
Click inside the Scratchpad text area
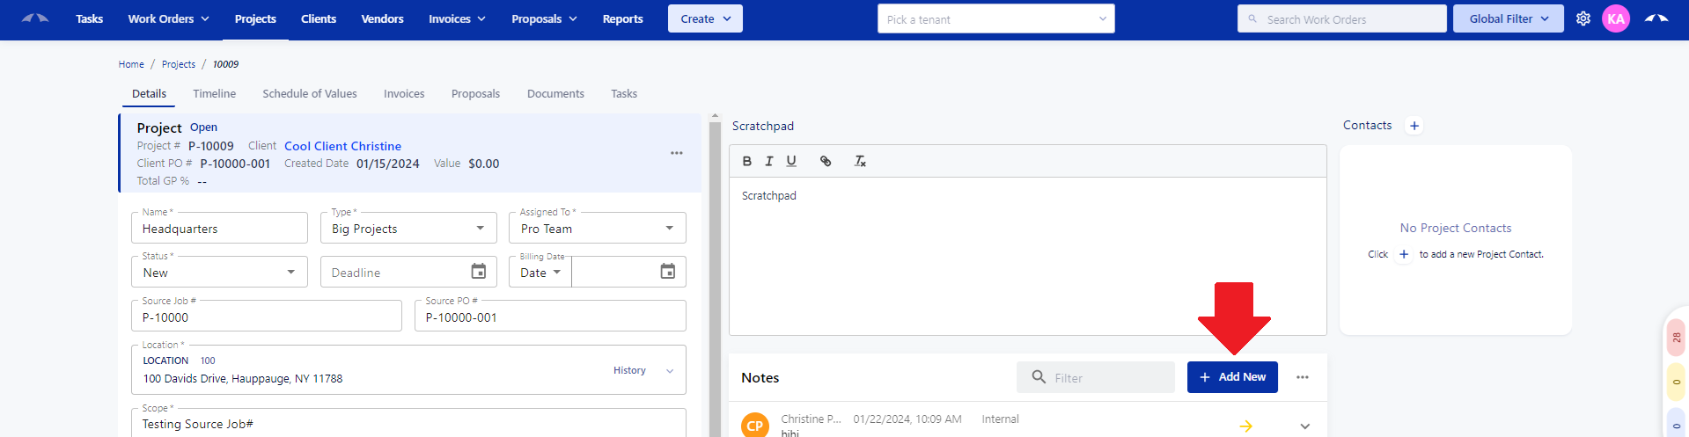(1027, 255)
